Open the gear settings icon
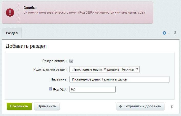Image resolution: width=181 pixels, height=116 pixels. pyautogui.click(x=164, y=33)
